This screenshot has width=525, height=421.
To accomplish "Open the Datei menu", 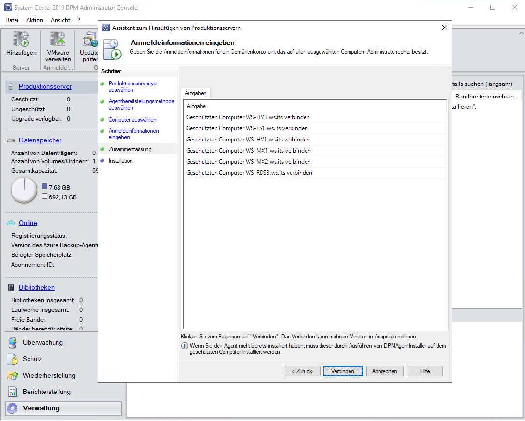I will pyautogui.click(x=12, y=20).
